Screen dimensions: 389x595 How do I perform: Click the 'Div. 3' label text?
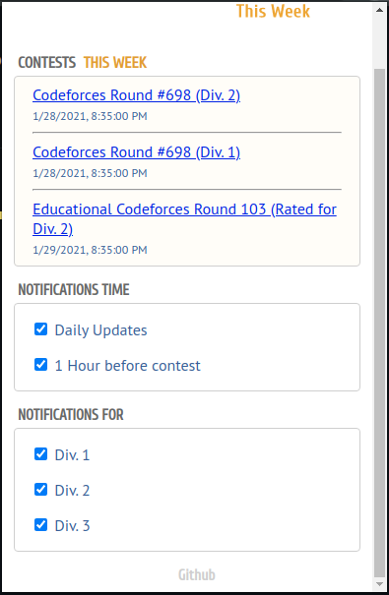[x=72, y=526]
